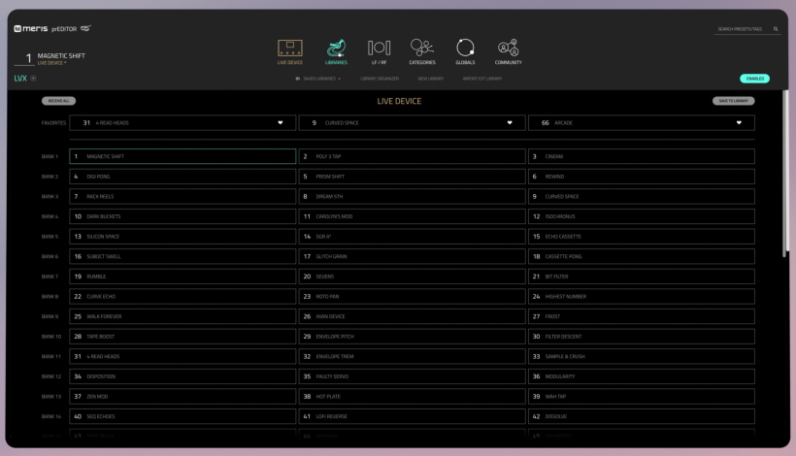Select preset 15 Echo Cassette
Image resolution: width=796 pixels, height=456 pixels.
pos(641,237)
